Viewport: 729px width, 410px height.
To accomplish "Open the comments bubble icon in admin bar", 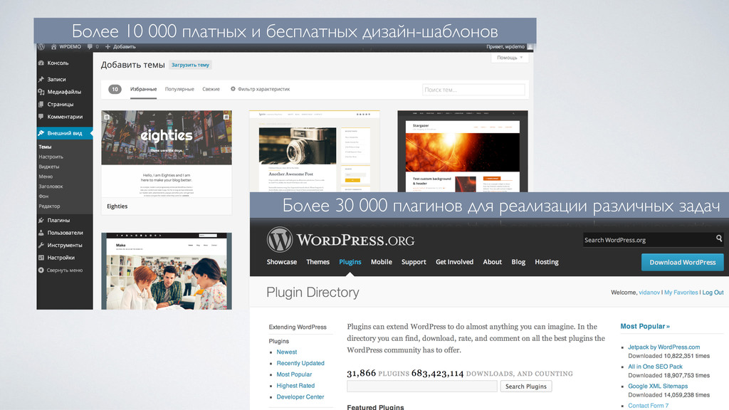I will (90, 47).
